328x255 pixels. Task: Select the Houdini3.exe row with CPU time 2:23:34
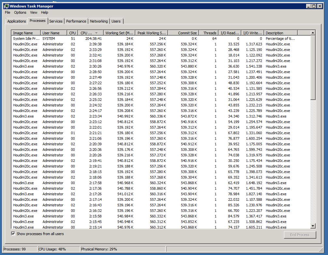pyautogui.click(x=161, y=116)
